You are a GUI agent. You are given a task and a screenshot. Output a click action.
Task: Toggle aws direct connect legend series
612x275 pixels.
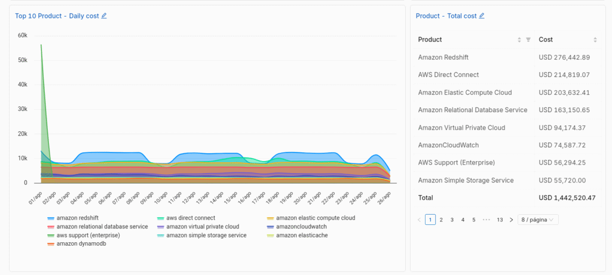tap(186, 218)
